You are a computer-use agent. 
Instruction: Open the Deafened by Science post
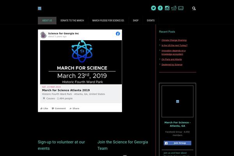[x=172, y=65]
